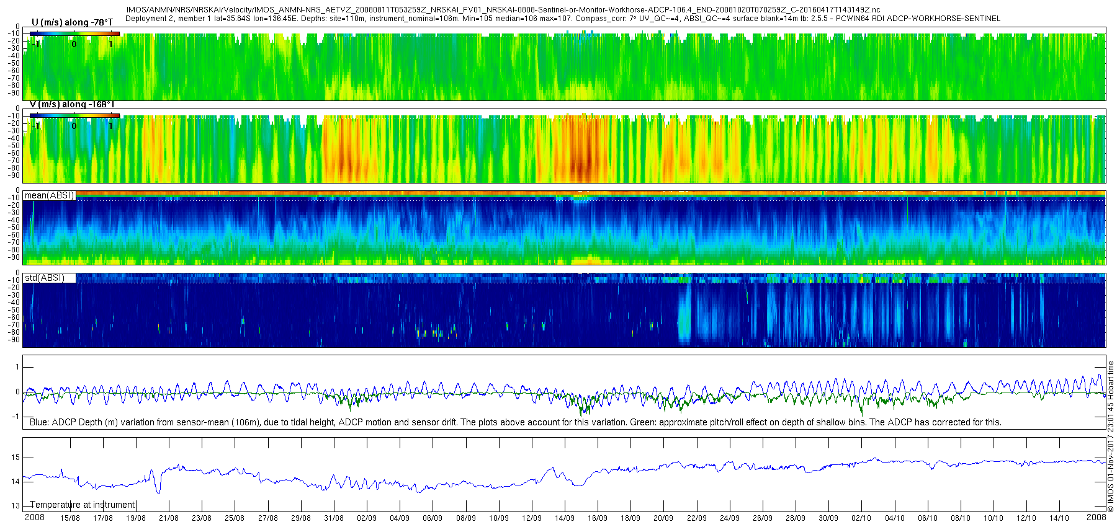Click the '18/09' date tick label

[x=630, y=518]
